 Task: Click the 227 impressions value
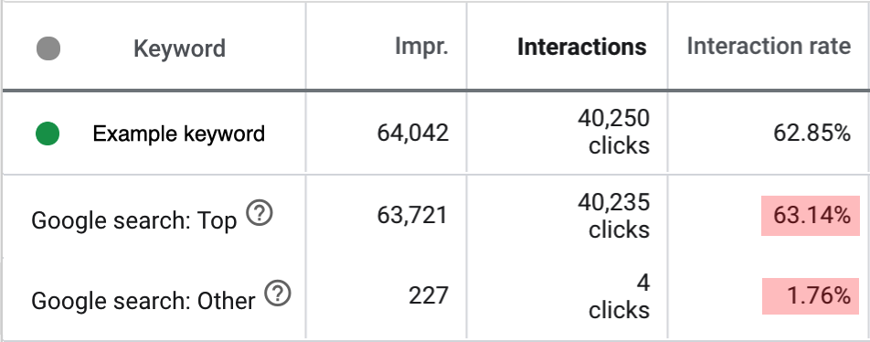[x=429, y=295]
